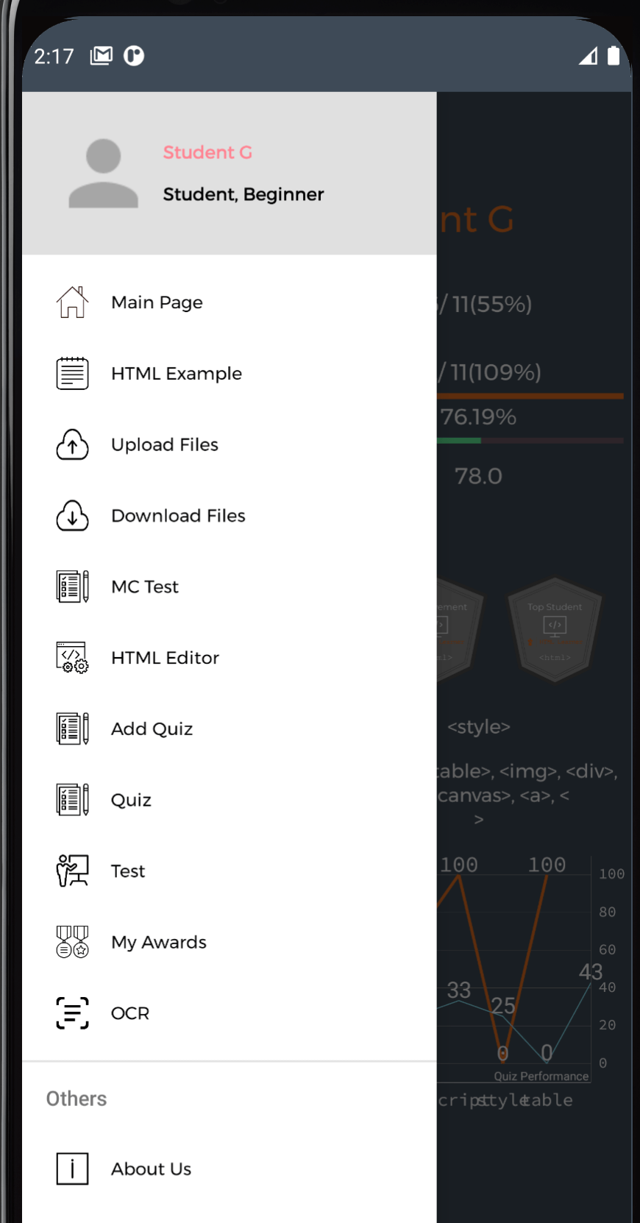This screenshot has width=640, height=1223.
Task: Open the Quiz menu entry
Action: tap(229, 800)
